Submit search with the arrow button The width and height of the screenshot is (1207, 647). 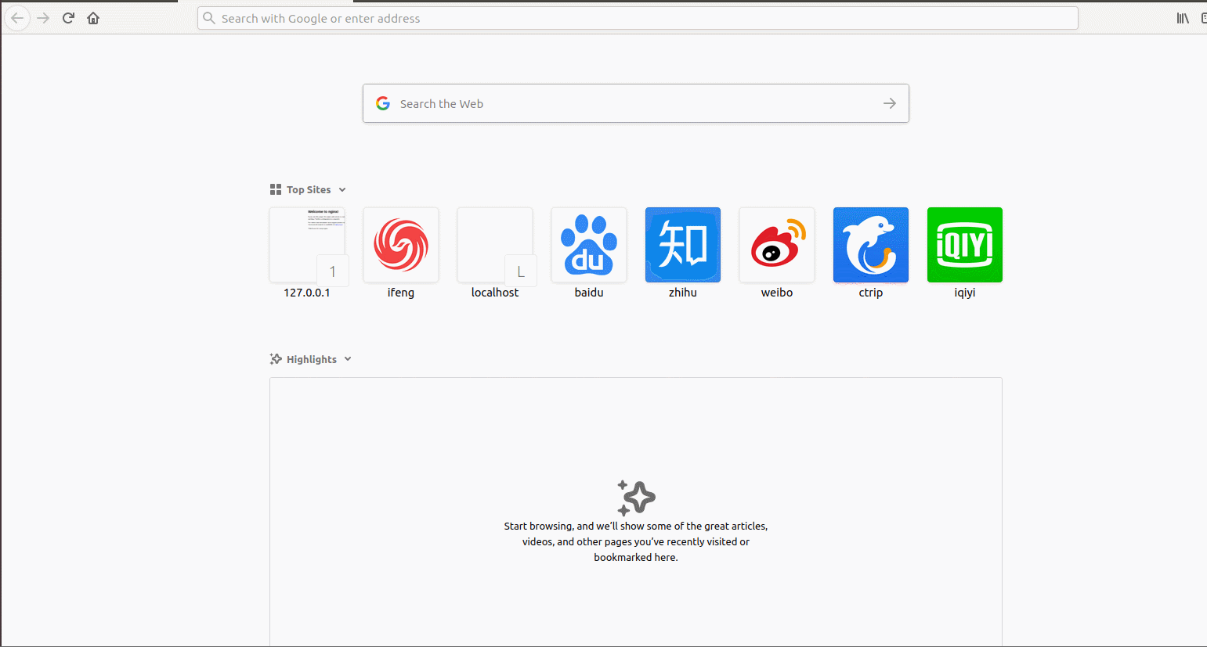pyautogui.click(x=890, y=103)
